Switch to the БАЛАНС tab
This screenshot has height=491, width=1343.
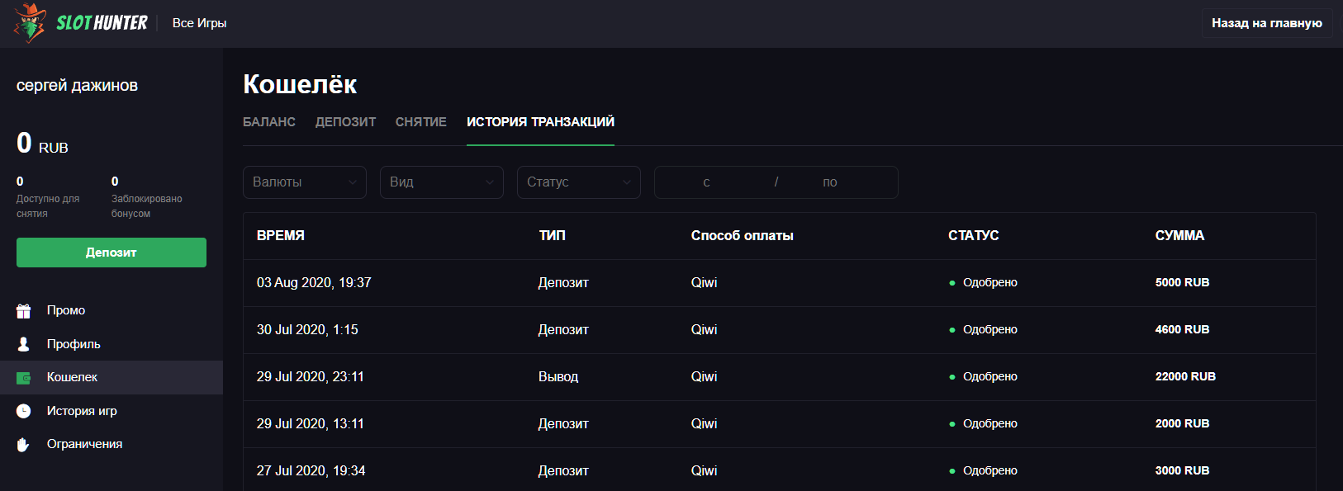click(x=269, y=122)
